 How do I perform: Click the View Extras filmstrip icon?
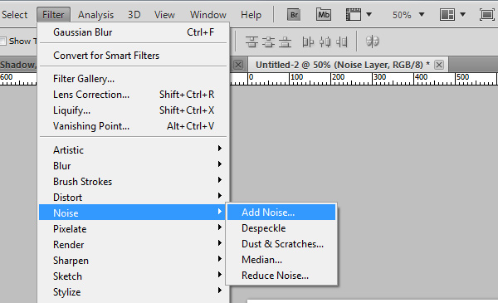(354, 15)
